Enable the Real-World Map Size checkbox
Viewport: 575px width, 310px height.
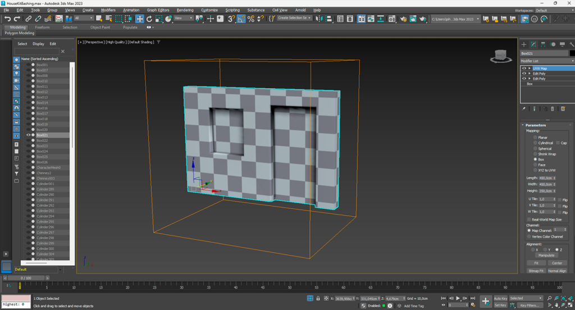529,220
